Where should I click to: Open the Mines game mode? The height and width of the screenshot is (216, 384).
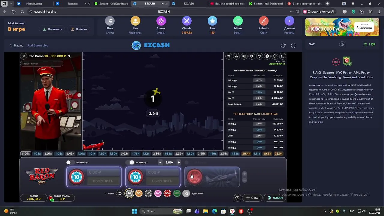[x=238, y=25]
